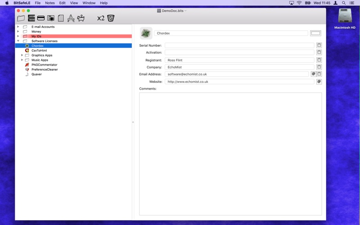
Task: Click the PreferenceCleaner item icon in the tree
Action: coord(27,69)
